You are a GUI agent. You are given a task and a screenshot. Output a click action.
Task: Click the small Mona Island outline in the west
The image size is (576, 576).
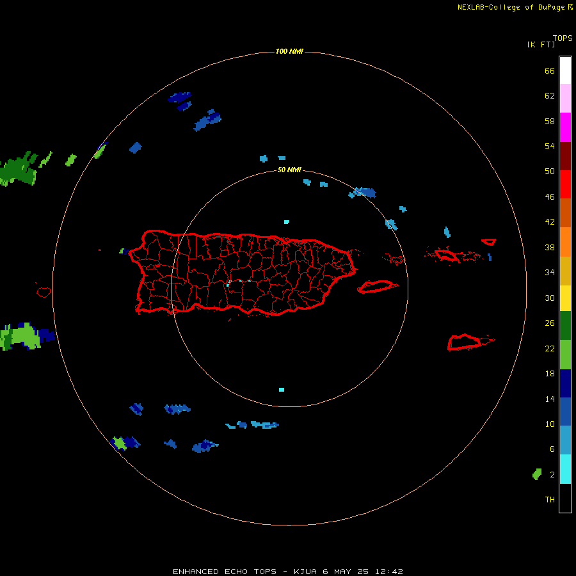pyautogui.click(x=44, y=292)
